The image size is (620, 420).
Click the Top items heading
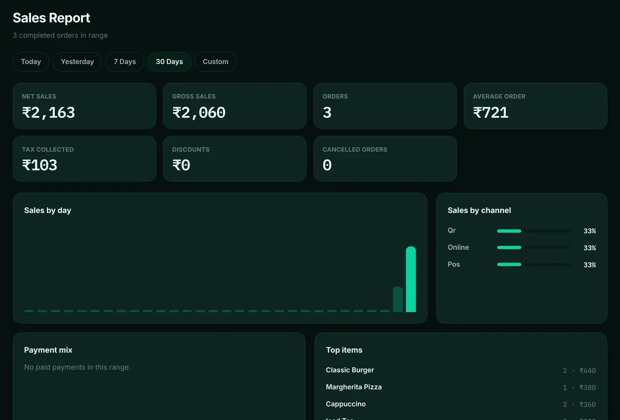point(344,350)
